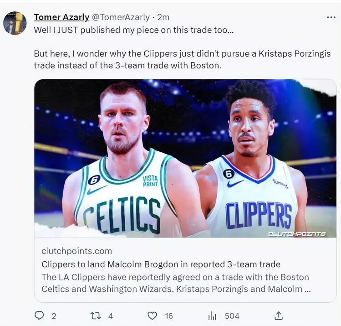Click the retweet count number 4
Screen dimensions: 341x326
pos(111,316)
